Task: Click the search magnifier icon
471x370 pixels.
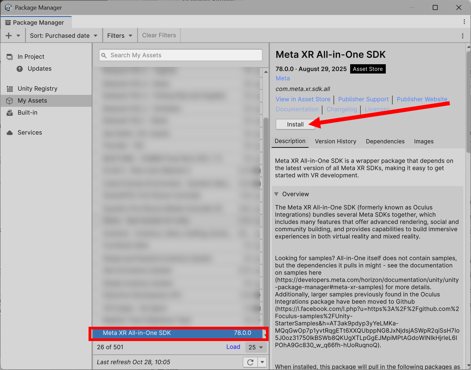Action: coord(104,56)
